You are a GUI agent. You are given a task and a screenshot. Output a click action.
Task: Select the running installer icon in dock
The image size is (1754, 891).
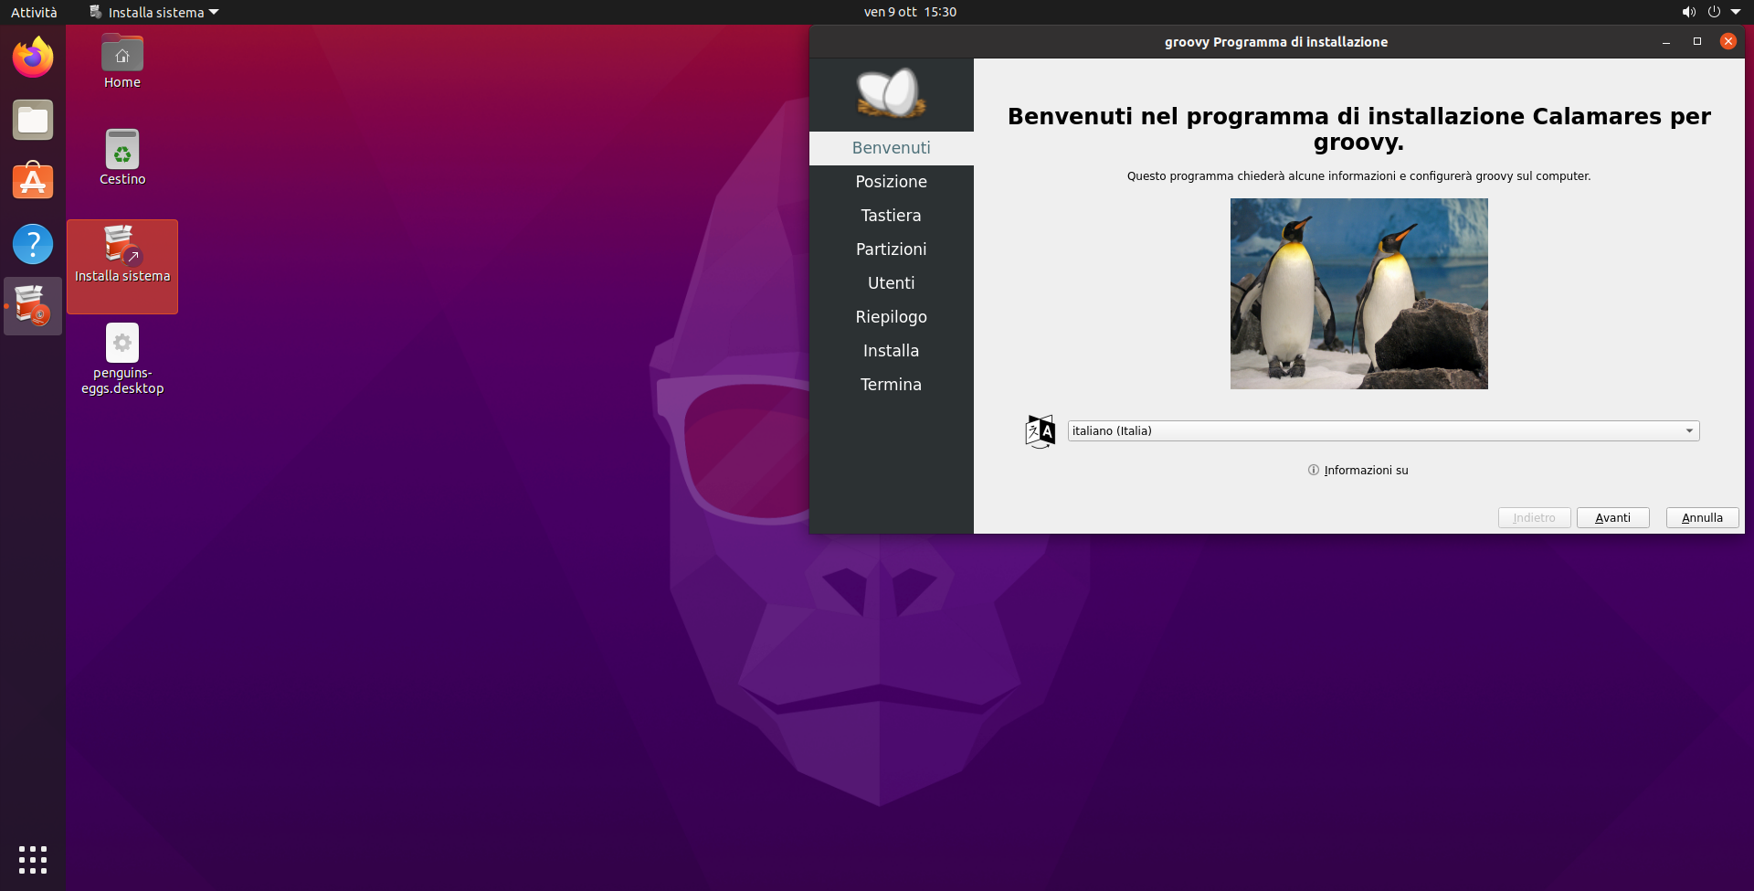33,306
